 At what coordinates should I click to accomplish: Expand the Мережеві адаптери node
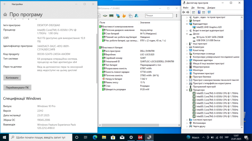187,60
